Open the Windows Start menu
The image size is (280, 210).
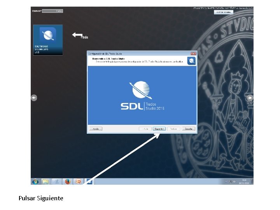coord(35,182)
